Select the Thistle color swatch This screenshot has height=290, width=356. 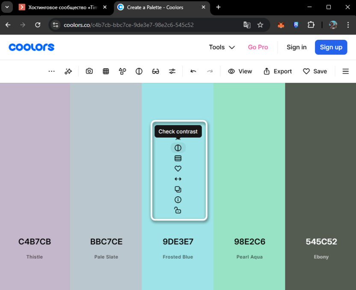34,184
